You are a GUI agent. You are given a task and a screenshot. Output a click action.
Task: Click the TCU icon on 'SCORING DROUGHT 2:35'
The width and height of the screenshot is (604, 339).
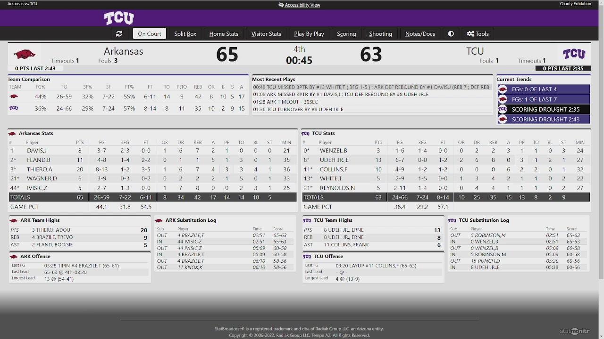pos(503,109)
